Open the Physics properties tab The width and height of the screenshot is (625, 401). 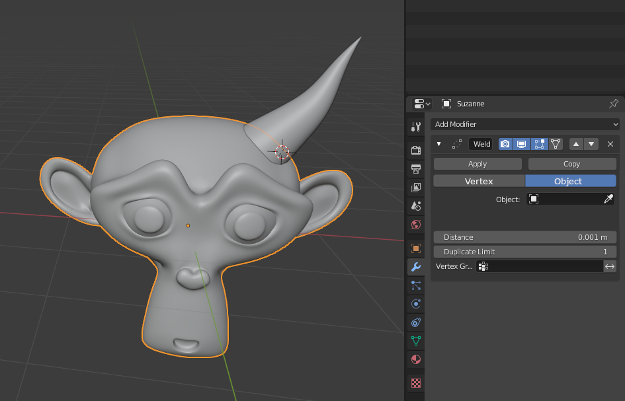coord(416,304)
